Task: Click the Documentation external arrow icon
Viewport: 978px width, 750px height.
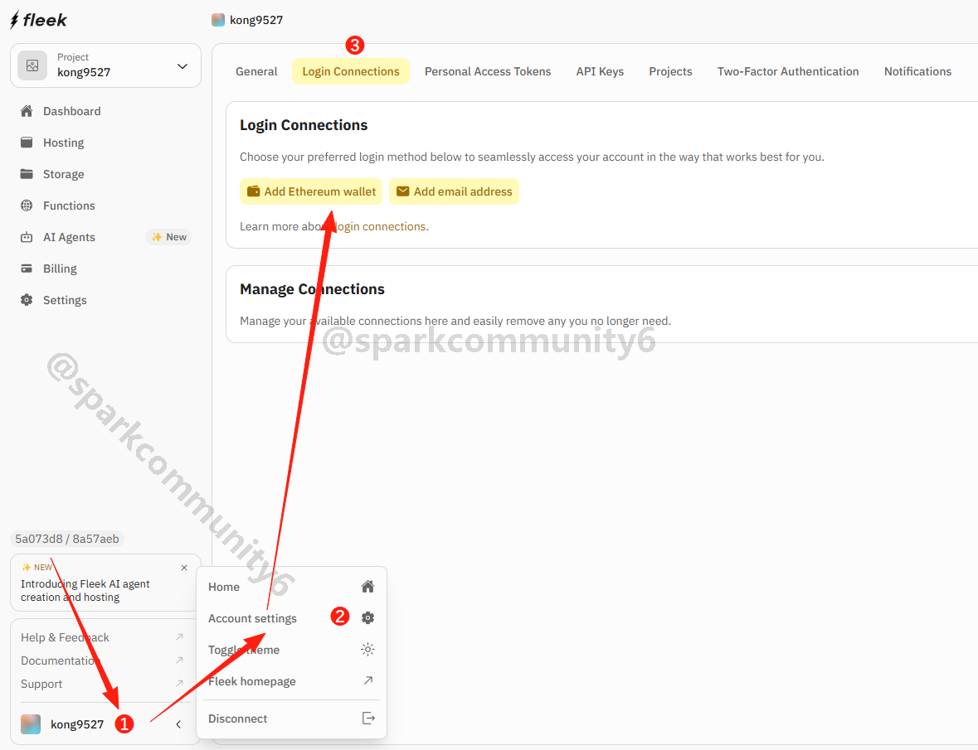Action: click(x=180, y=660)
